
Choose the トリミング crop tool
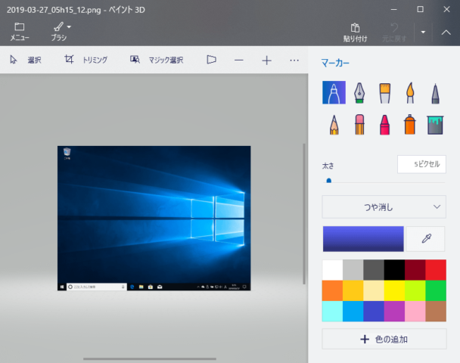[x=86, y=60]
